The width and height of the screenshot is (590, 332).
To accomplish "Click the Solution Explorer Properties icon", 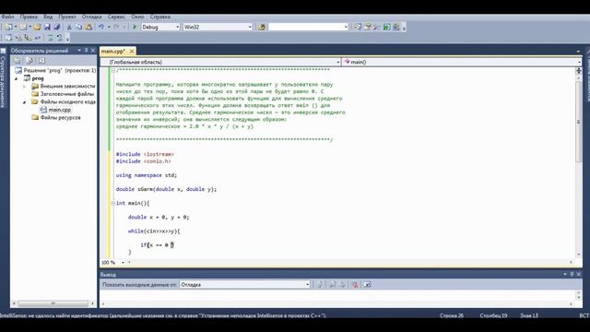I will pyautogui.click(x=17, y=60).
